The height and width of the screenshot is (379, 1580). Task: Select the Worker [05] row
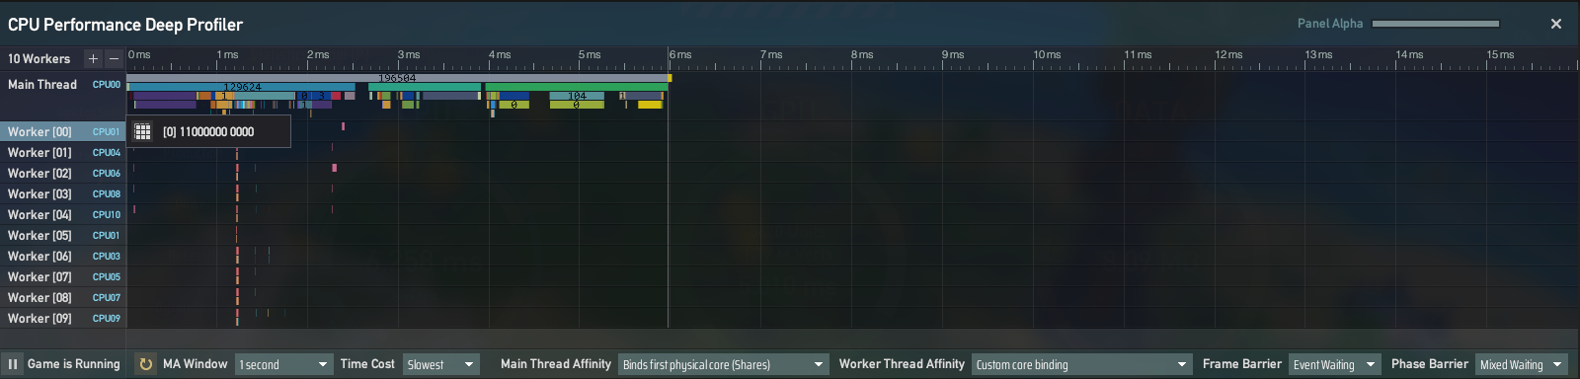(63, 235)
